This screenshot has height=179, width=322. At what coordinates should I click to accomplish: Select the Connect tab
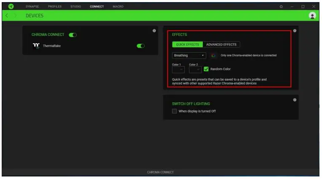tap(97, 7)
